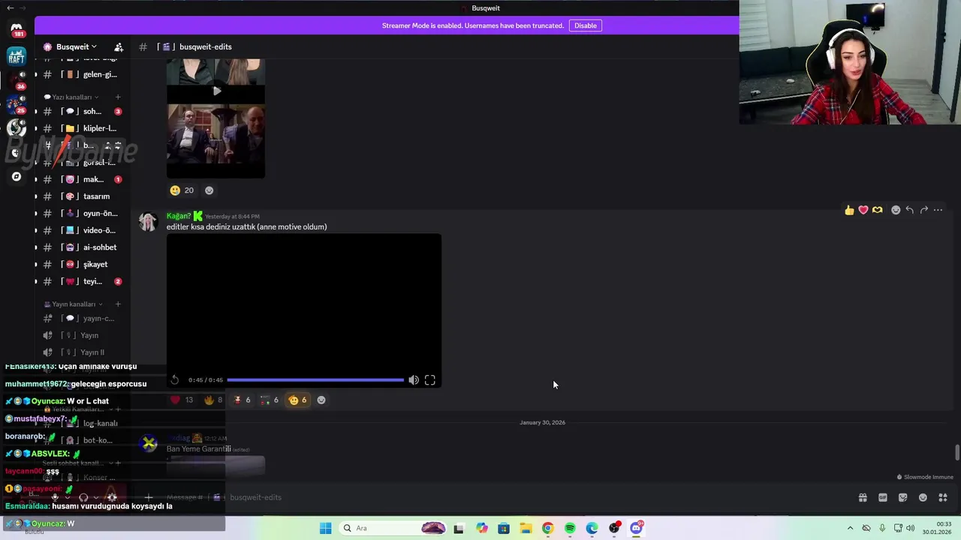Viewport: 961px width, 540px height.
Task: Toggle the smiley reaction with 20 count
Action: click(x=182, y=190)
